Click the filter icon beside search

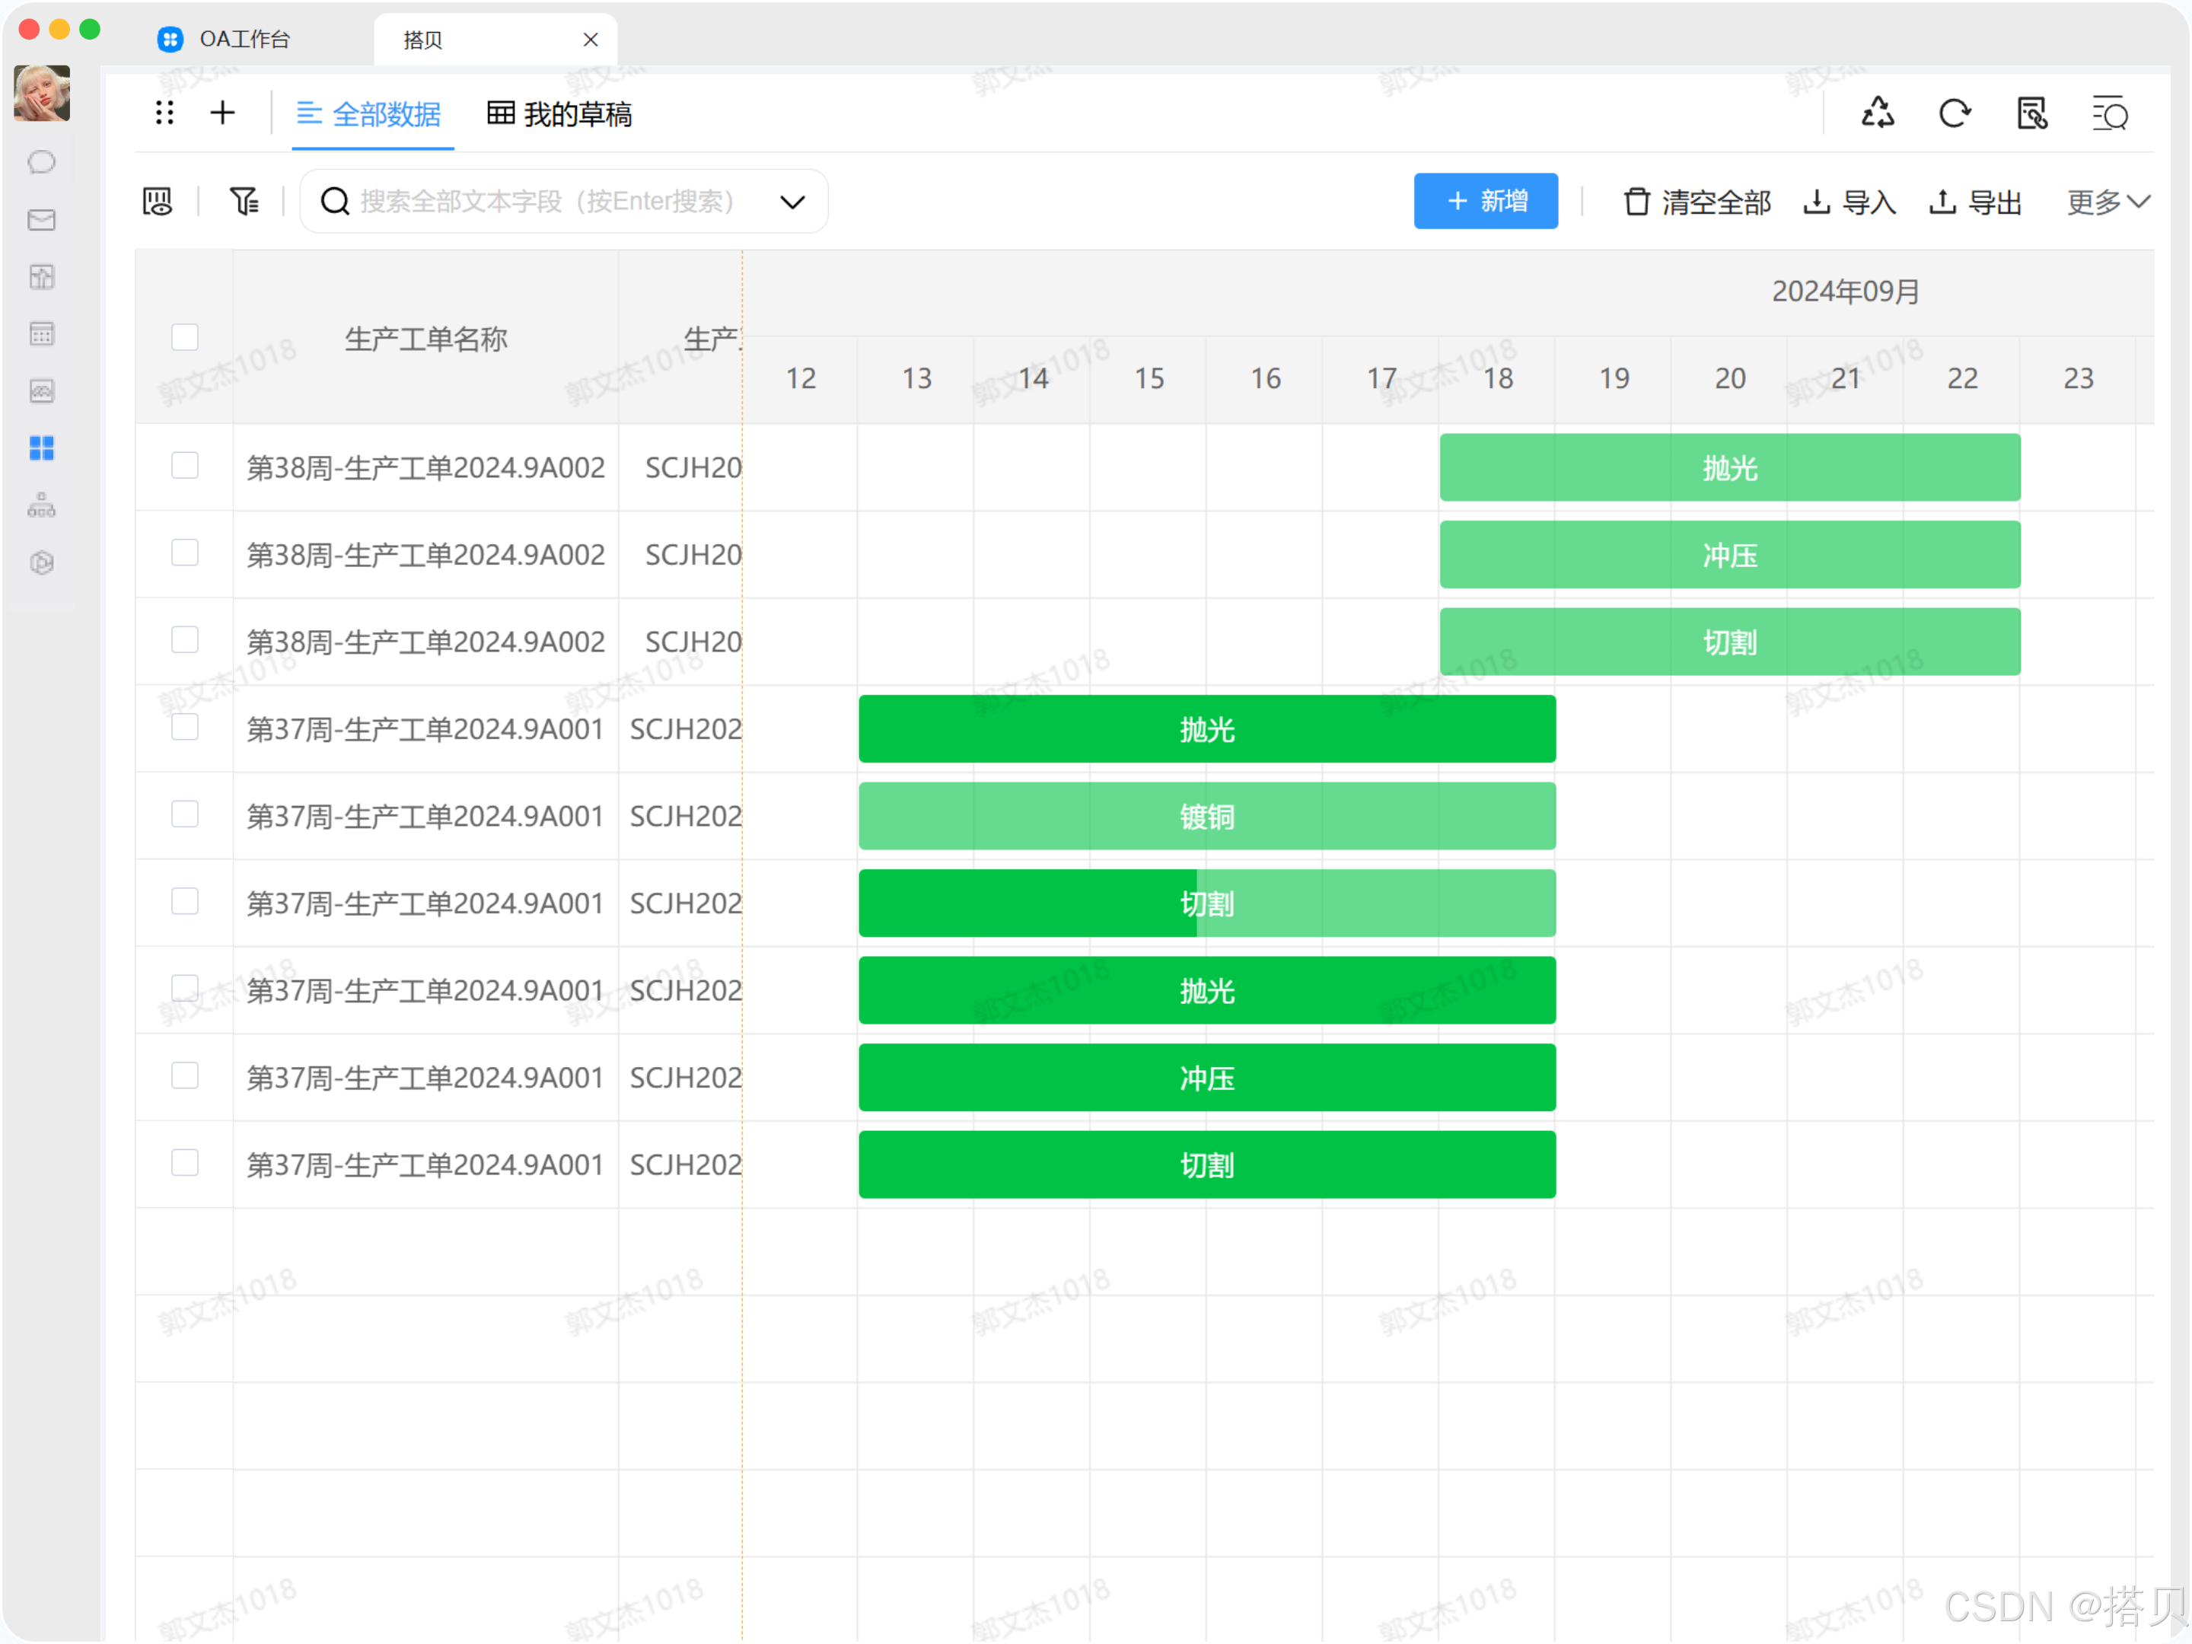pyautogui.click(x=244, y=202)
